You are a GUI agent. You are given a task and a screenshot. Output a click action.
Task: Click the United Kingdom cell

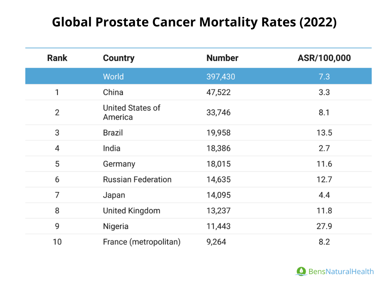pos(131,211)
